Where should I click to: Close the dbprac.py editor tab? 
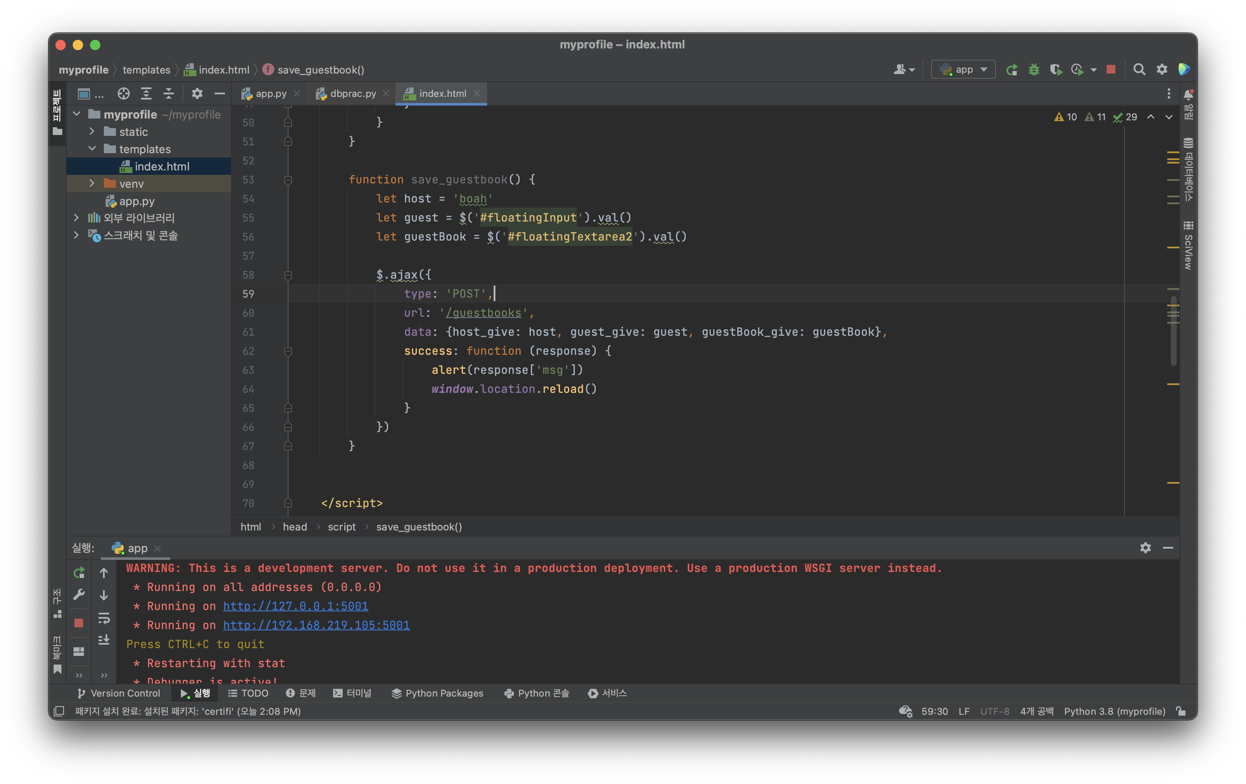click(x=385, y=93)
